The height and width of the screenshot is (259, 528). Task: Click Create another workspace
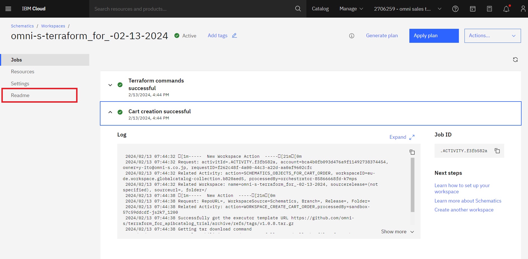point(464,210)
